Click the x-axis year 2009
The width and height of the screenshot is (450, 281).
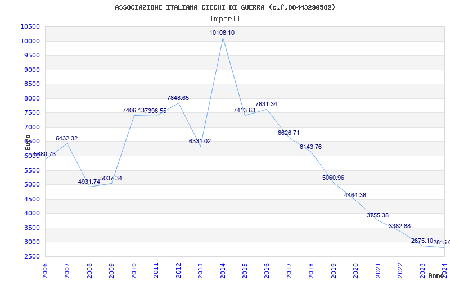coord(111,270)
